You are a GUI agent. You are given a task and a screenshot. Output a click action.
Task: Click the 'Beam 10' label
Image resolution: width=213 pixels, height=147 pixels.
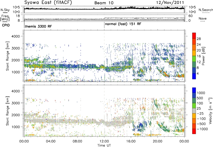[x=104, y=3]
